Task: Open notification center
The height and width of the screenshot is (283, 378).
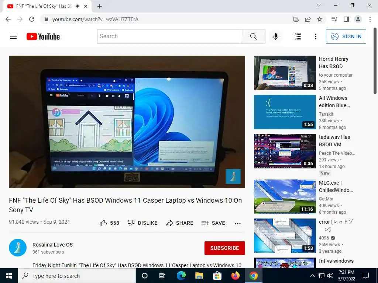Action: click(366, 276)
